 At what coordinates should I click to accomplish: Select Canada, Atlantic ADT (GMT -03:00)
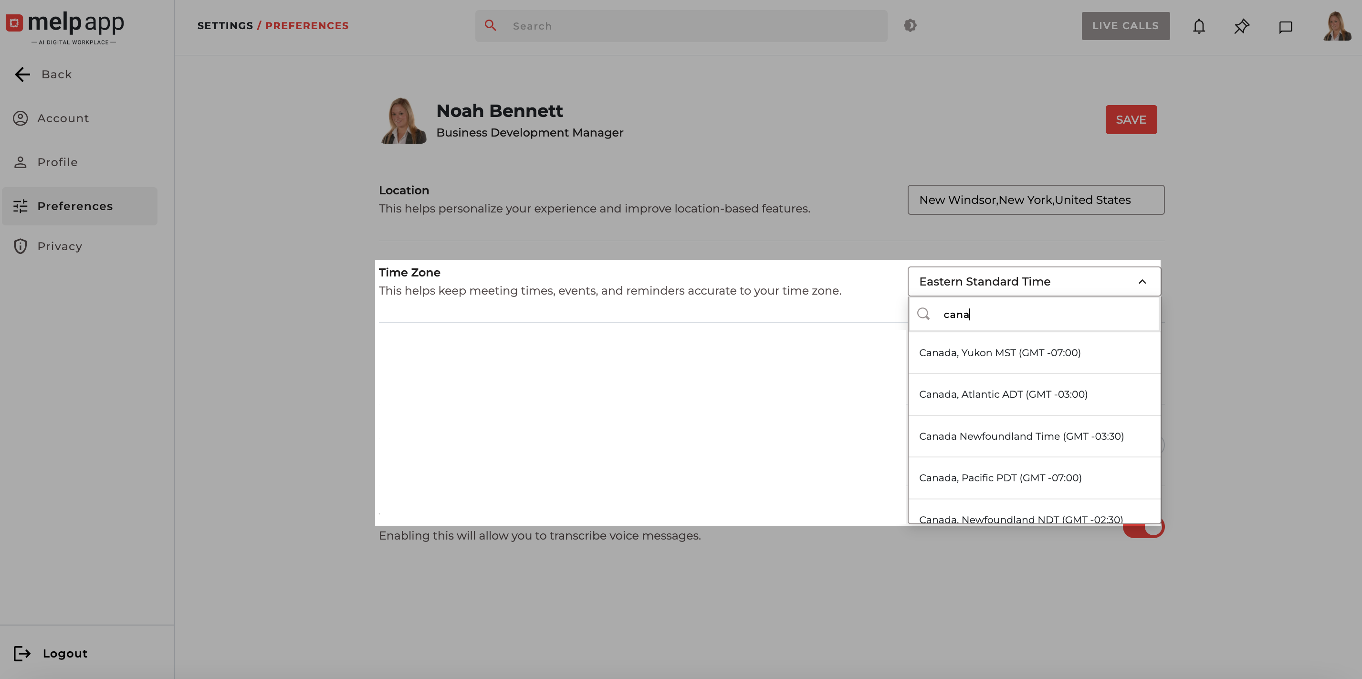pos(1034,395)
